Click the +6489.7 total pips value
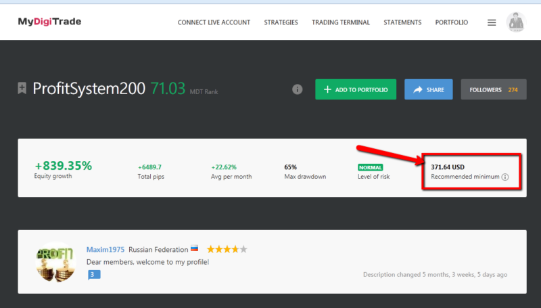 coord(149,167)
